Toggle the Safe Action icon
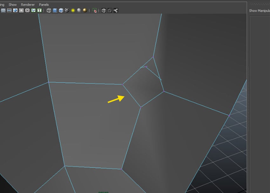This screenshot has height=193, width=270. click(x=33, y=10)
